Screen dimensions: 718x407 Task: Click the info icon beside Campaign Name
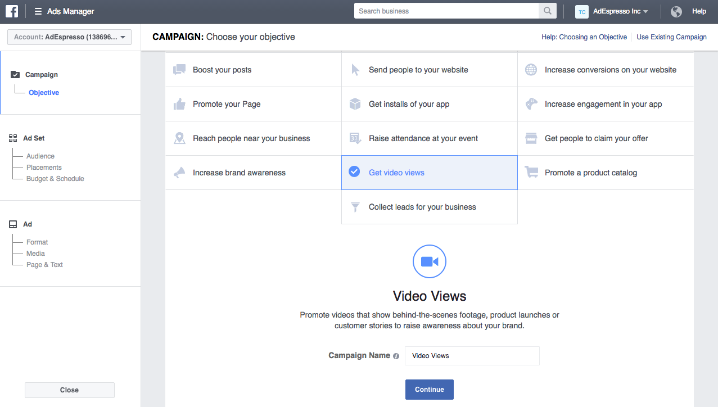[396, 356]
